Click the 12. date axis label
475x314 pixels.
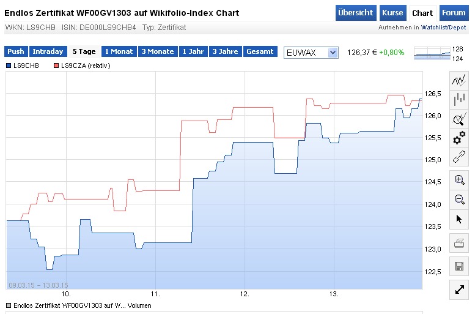[x=245, y=294]
